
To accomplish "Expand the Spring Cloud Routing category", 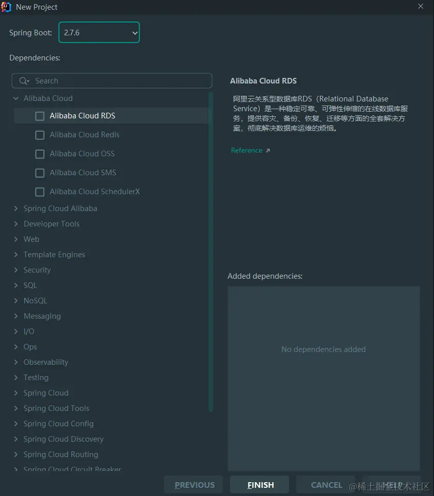I will pos(16,454).
